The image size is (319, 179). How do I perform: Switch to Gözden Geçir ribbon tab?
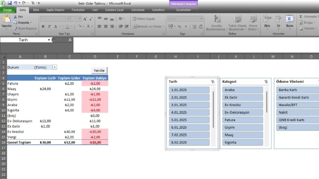point(114,10)
